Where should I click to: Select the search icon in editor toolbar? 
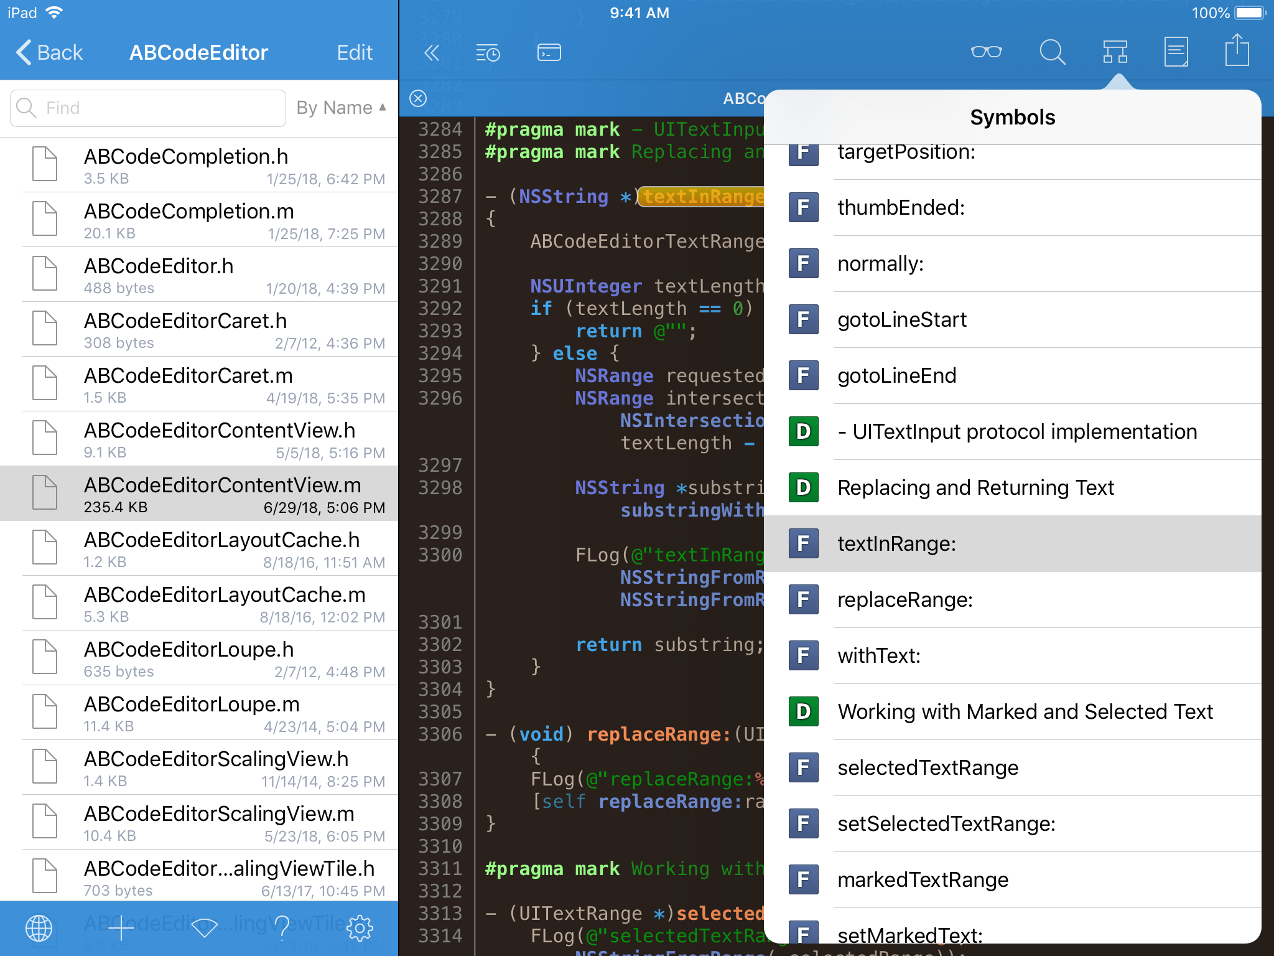1053,52
